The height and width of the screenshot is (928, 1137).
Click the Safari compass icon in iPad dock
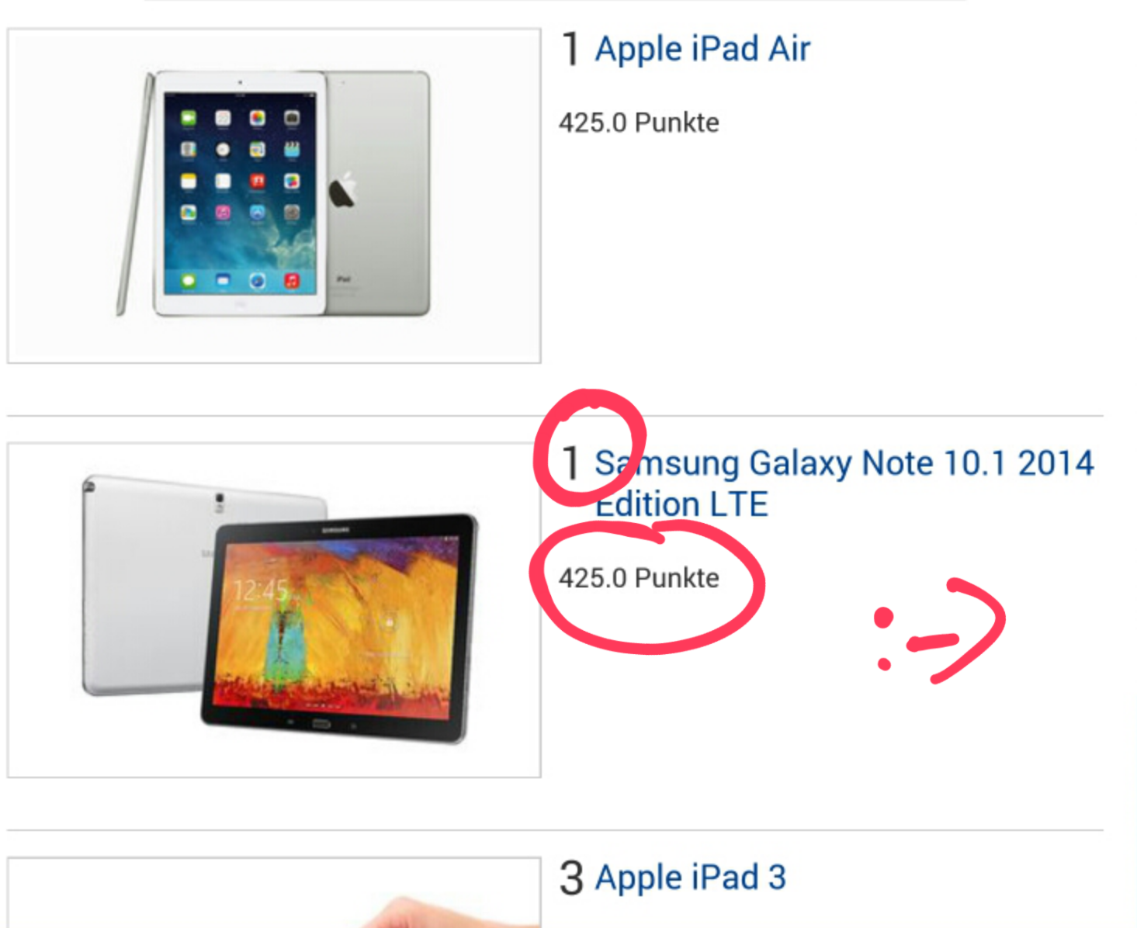coord(257,281)
